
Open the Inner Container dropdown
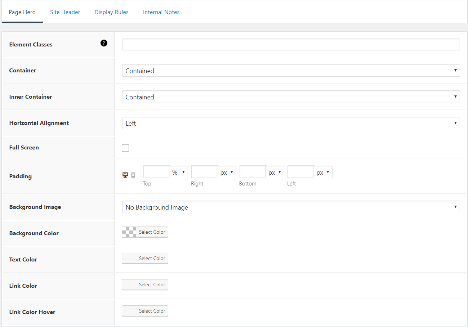(291, 97)
